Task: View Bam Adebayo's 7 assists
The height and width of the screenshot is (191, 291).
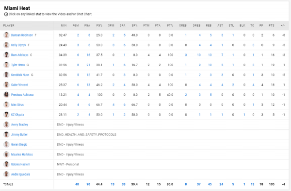Action: [222, 55]
